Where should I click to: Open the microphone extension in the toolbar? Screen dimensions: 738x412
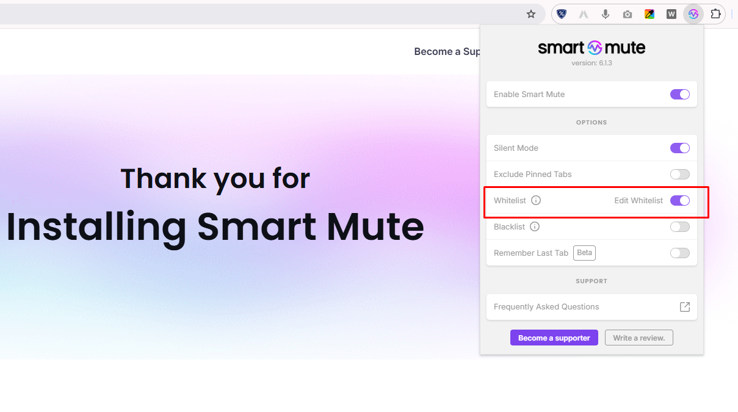click(606, 14)
